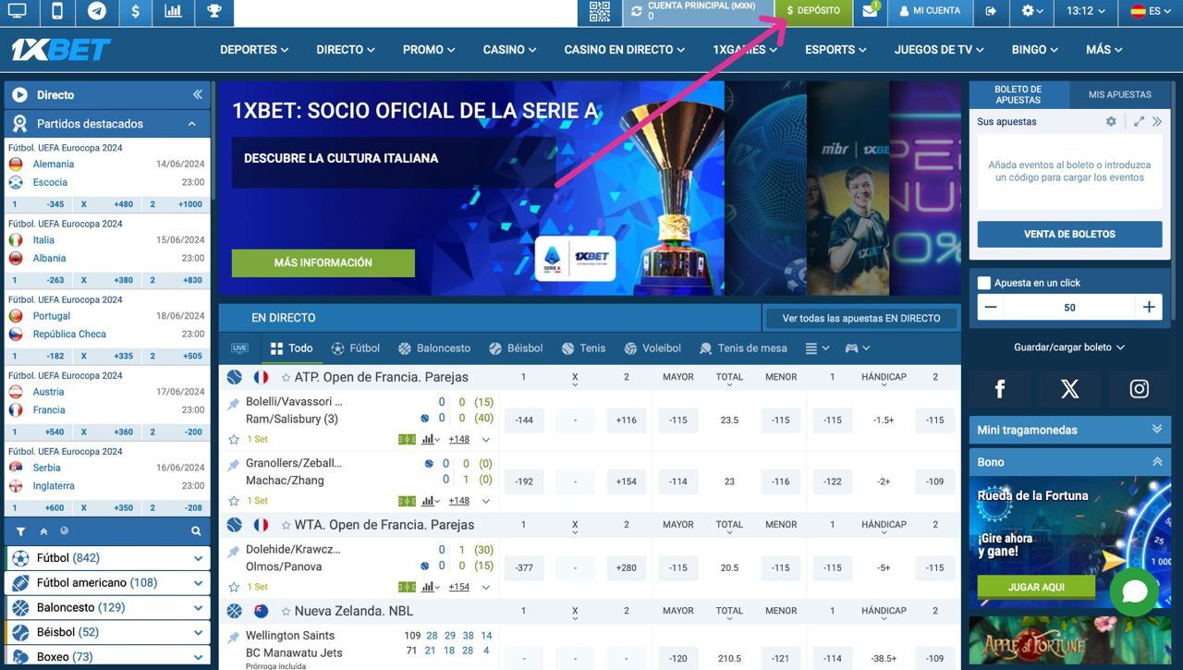Select the Voleibol live tab

click(x=652, y=348)
